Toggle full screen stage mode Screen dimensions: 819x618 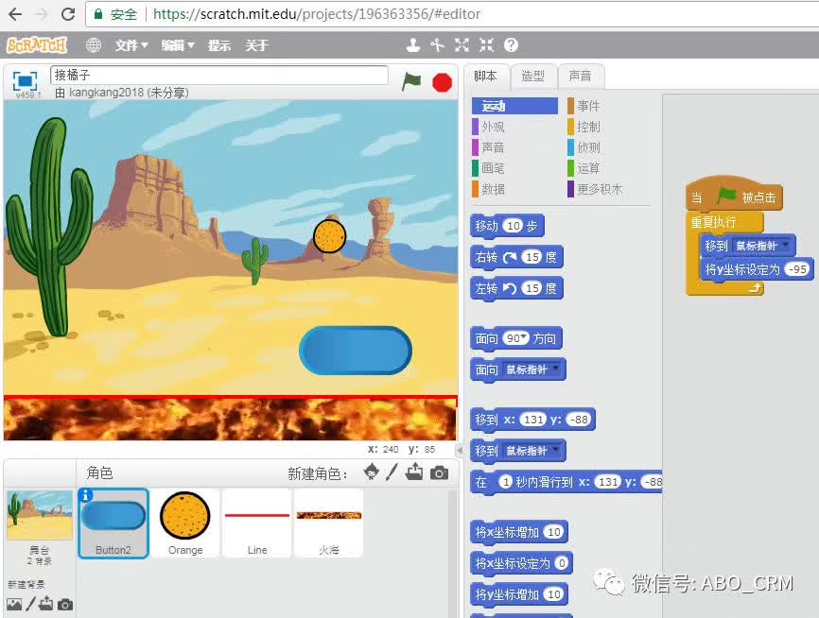[26, 81]
